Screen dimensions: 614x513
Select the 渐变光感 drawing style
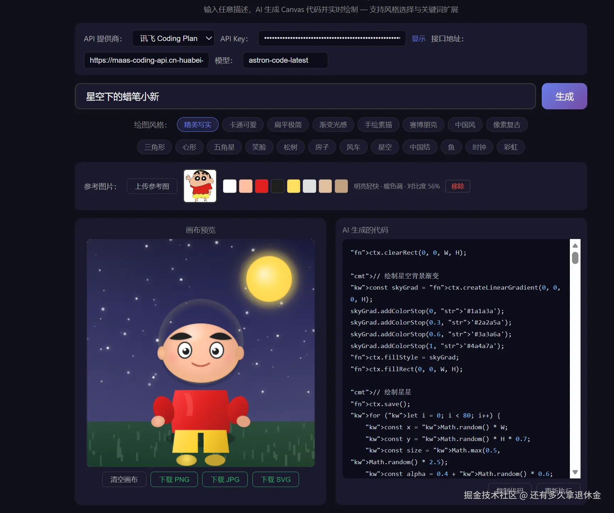333,125
